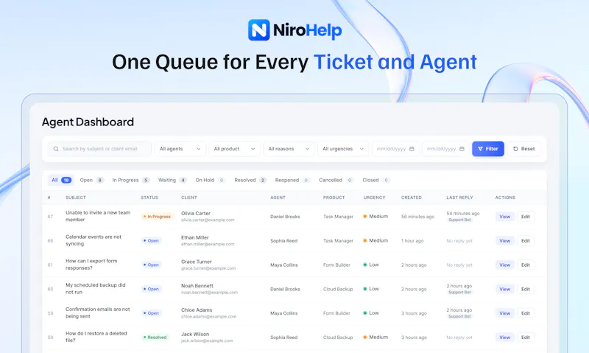Click the NiroHelp logo icon

(x=259, y=29)
